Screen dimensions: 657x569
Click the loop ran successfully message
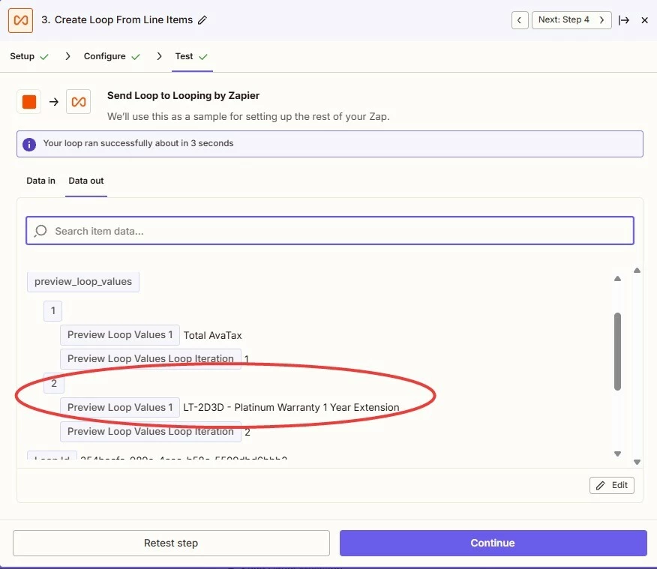click(x=138, y=143)
